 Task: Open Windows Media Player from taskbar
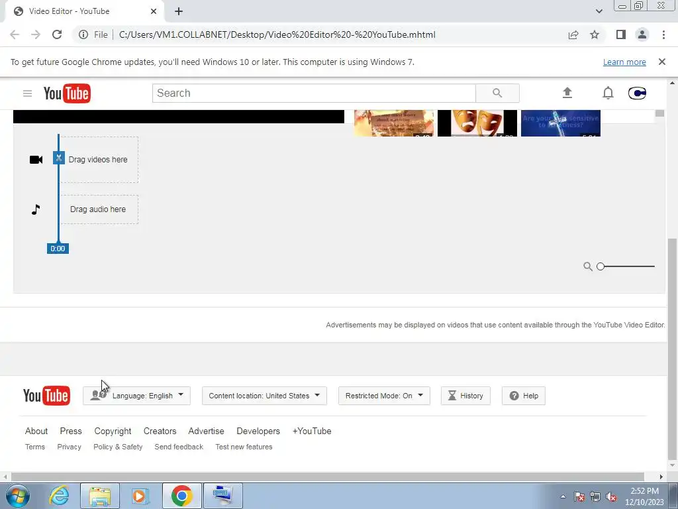point(140,496)
